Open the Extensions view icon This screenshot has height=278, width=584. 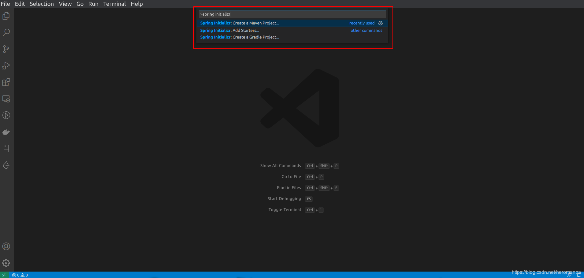[6, 82]
